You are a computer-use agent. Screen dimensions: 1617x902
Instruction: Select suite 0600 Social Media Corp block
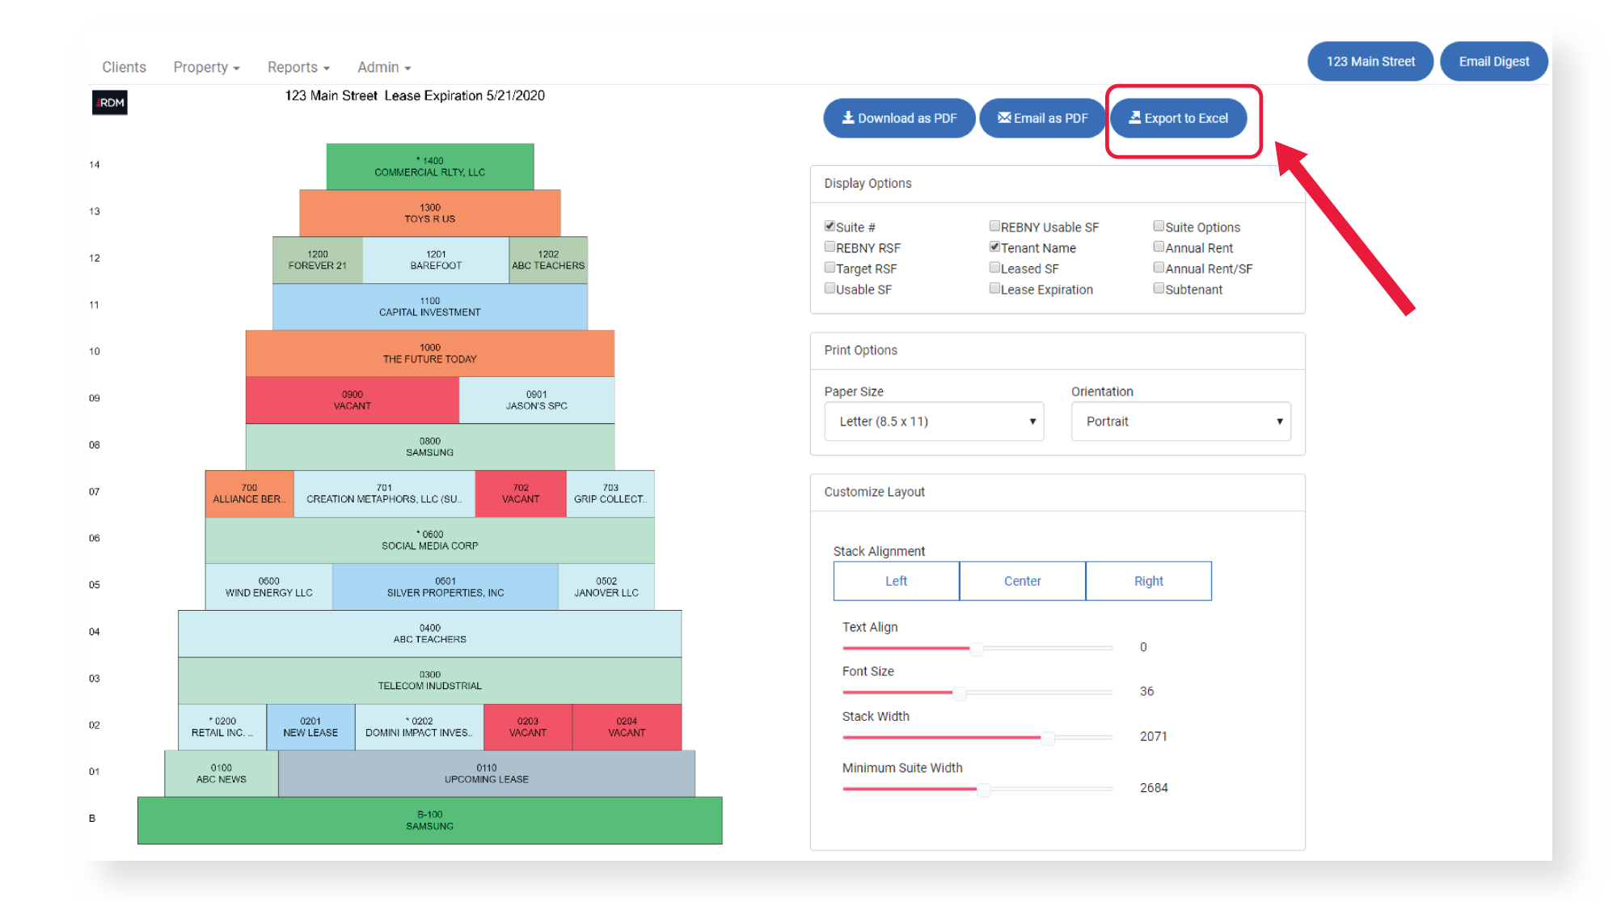(430, 540)
